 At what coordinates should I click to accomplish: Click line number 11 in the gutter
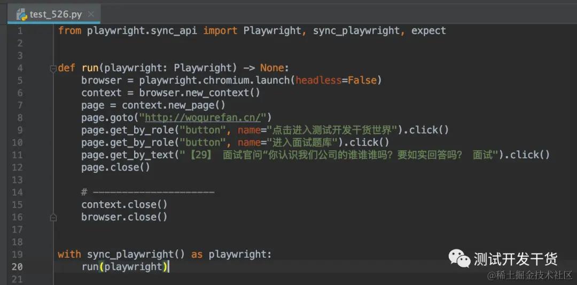click(x=17, y=155)
